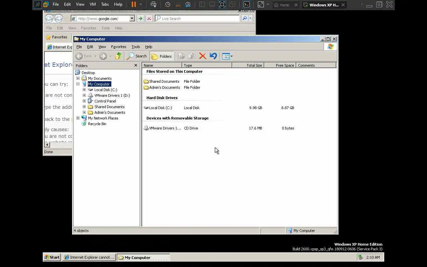Image resolution: width=427 pixels, height=267 pixels.
Task: Enter full screen mode in VMware toolbar
Action: (222, 4)
